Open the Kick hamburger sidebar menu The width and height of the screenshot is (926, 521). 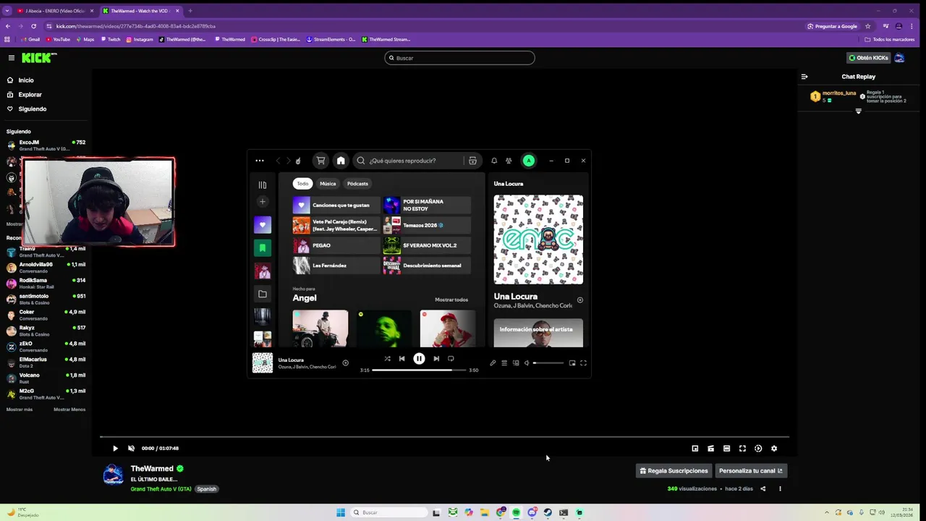[x=12, y=58]
